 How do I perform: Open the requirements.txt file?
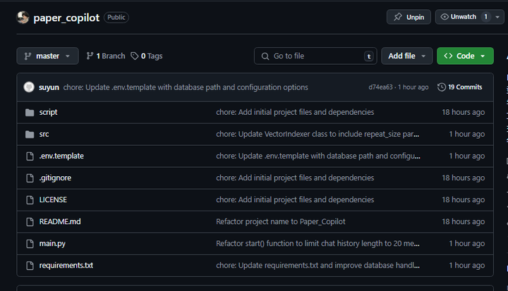66,266
